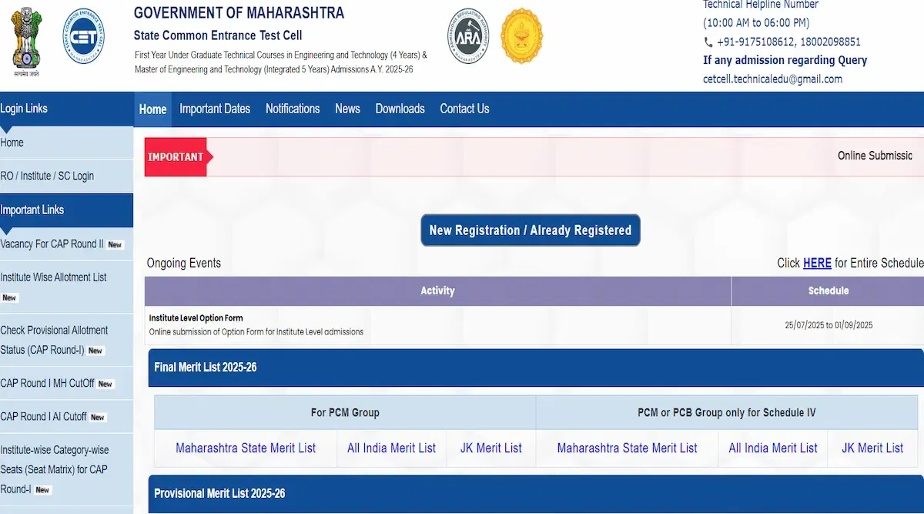This screenshot has height=514, width=924.
Task: Open Check Provisional Allotment Status link
Action: pos(54,340)
